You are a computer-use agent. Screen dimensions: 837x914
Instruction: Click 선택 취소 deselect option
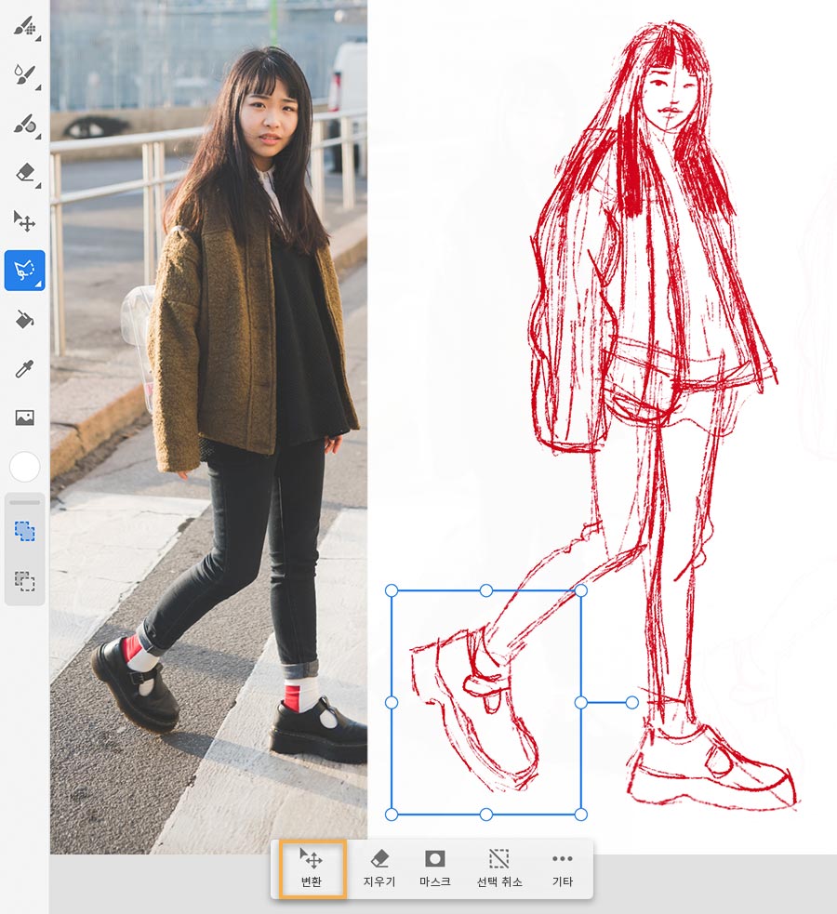point(499,868)
